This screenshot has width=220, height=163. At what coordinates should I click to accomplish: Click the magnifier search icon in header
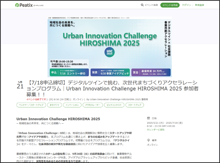pyautogui.click(x=142, y=5)
